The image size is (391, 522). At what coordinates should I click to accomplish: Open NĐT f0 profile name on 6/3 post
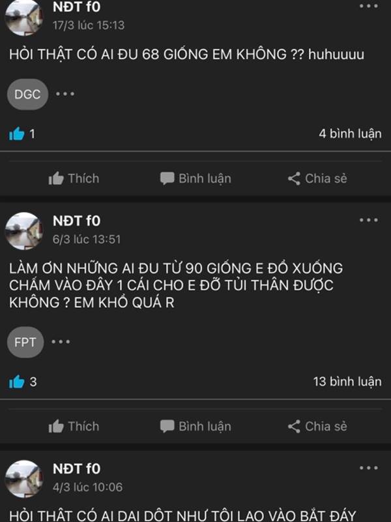click(76, 221)
